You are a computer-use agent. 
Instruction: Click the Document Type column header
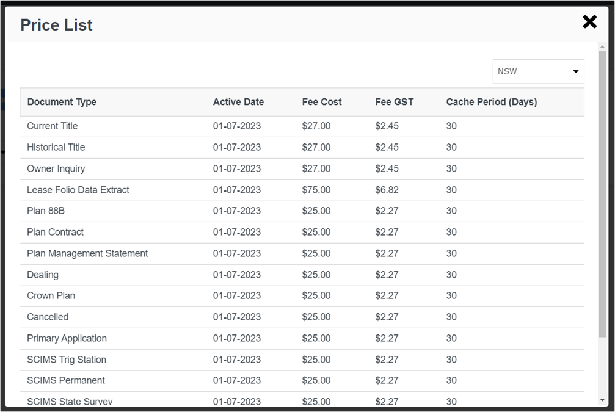pos(62,102)
